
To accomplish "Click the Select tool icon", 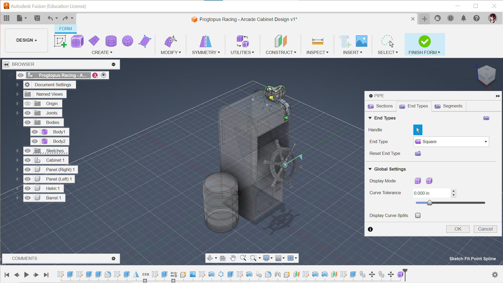I will click(x=387, y=41).
